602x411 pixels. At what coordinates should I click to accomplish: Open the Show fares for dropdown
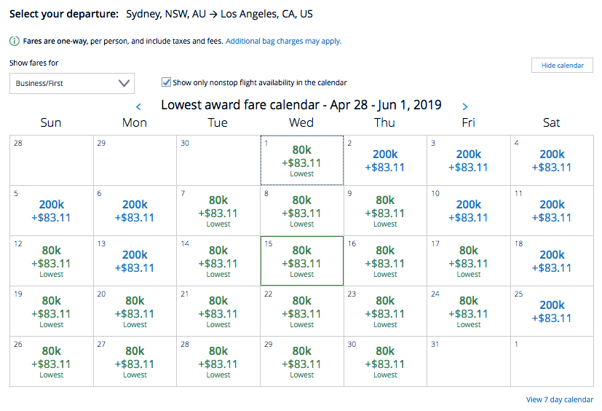click(72, 83)
